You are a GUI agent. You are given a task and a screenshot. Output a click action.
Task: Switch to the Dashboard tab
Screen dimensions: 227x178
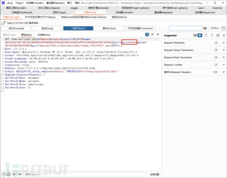[22, 13]
